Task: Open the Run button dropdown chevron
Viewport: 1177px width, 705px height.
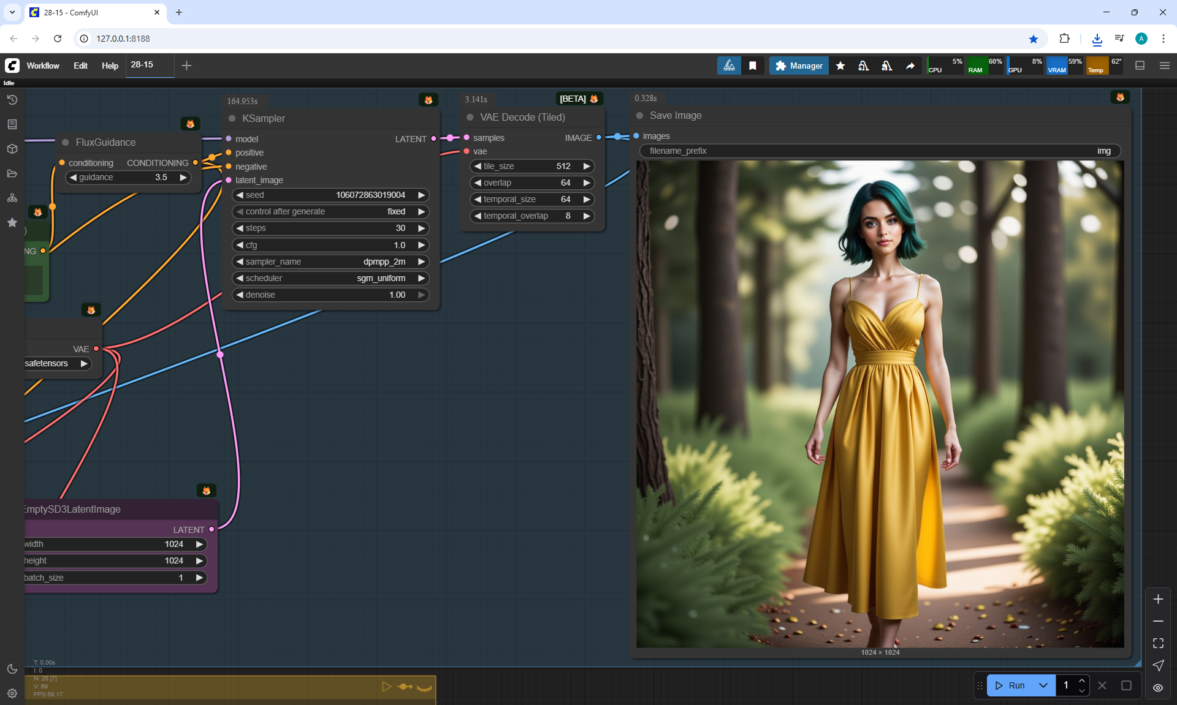Action: (x=1043, y=685)
